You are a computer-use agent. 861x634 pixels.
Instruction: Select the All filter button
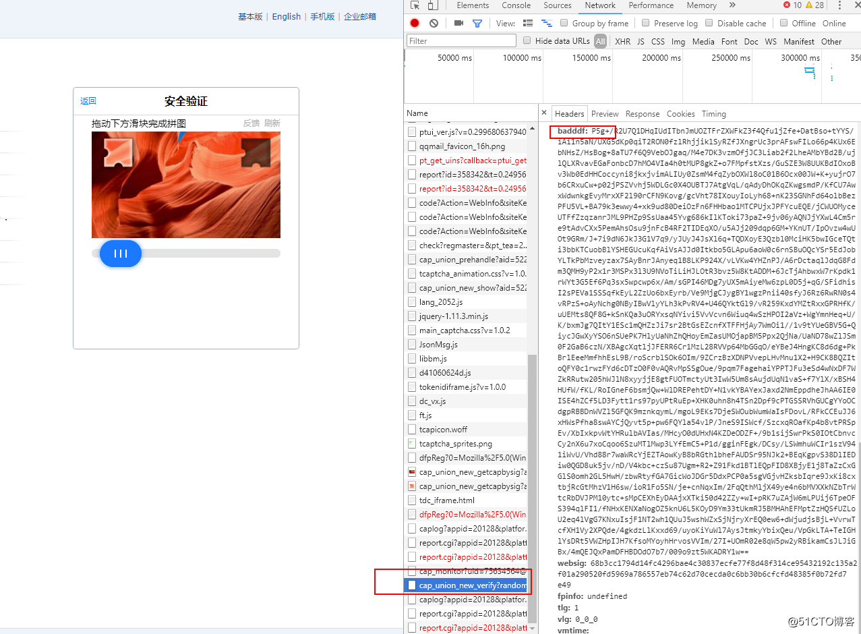(x=600, y=41)
